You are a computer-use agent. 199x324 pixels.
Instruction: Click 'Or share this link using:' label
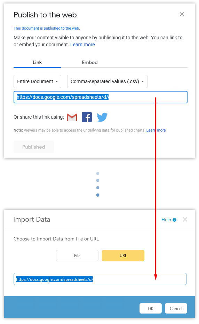(x=39, y=117)
